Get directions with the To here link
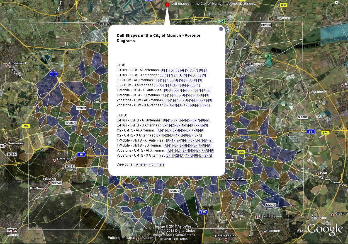The height and width of the screenshot is (244, 348). (140, 164)
